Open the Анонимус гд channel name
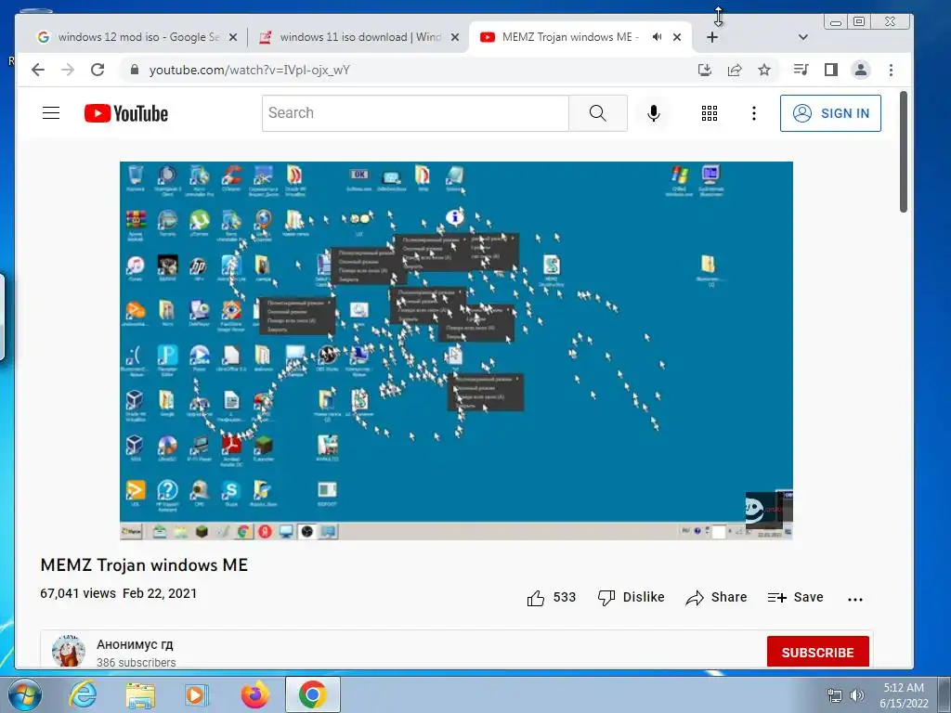 coord(135,644)
